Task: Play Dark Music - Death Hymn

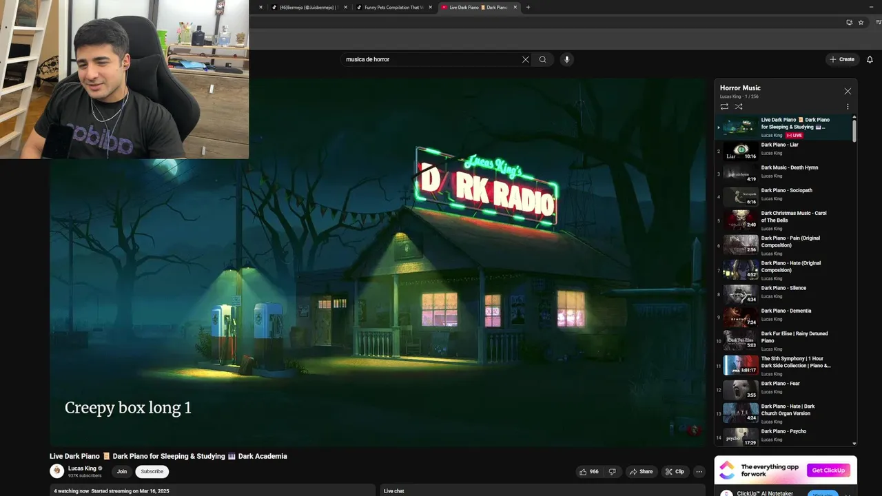Action: tap(784, 174)
